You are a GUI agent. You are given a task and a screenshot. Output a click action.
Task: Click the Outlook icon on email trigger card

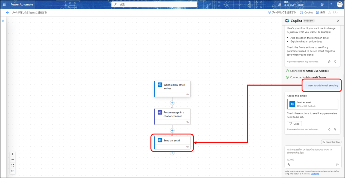pos(160,85)
